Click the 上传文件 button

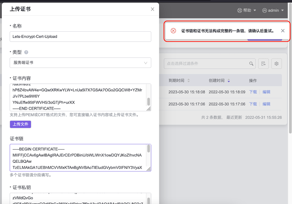click(x=20, y=124)
